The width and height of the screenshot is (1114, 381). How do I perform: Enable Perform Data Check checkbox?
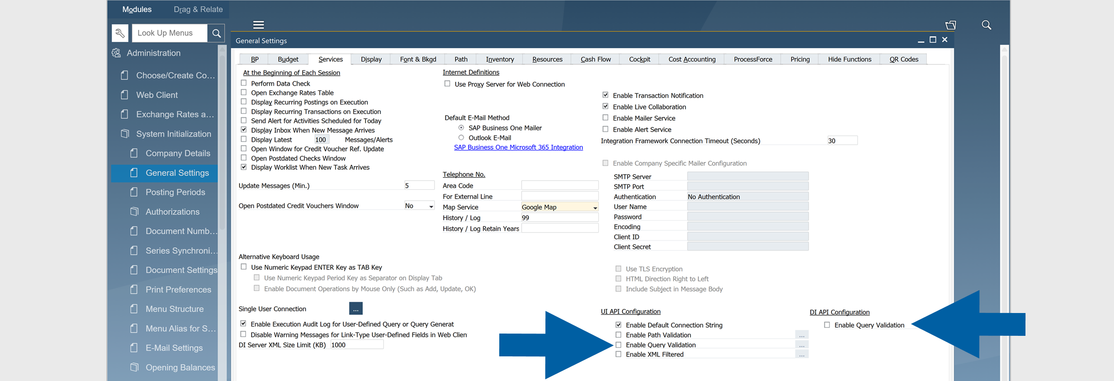pos(244,83)
